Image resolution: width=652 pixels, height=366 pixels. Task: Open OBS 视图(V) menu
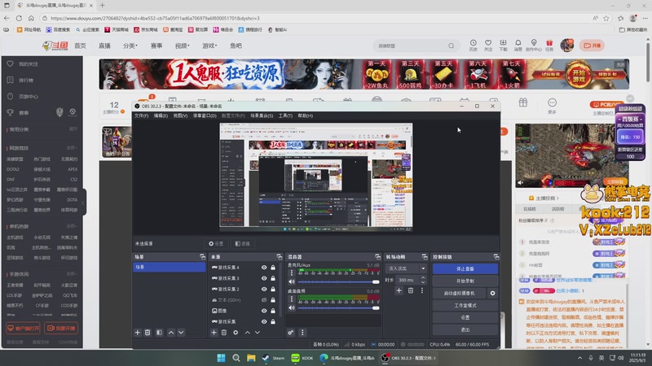pos(180,115)
